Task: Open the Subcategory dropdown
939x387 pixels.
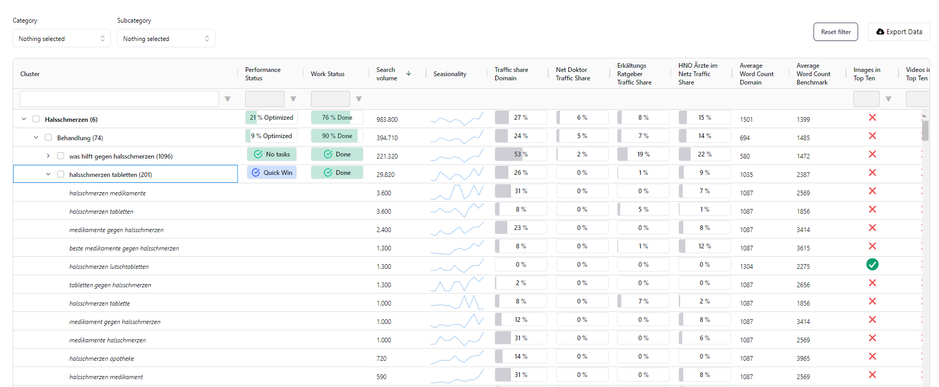Action: pyautogui.click(x=166, y=38)
